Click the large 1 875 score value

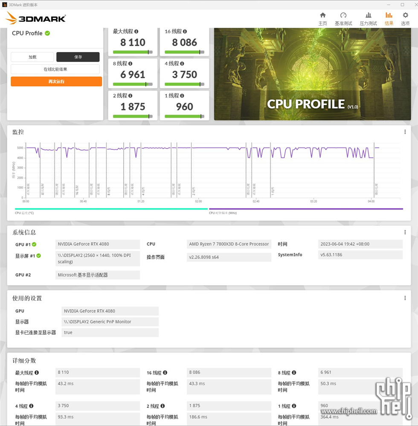(x=133, y=107)
